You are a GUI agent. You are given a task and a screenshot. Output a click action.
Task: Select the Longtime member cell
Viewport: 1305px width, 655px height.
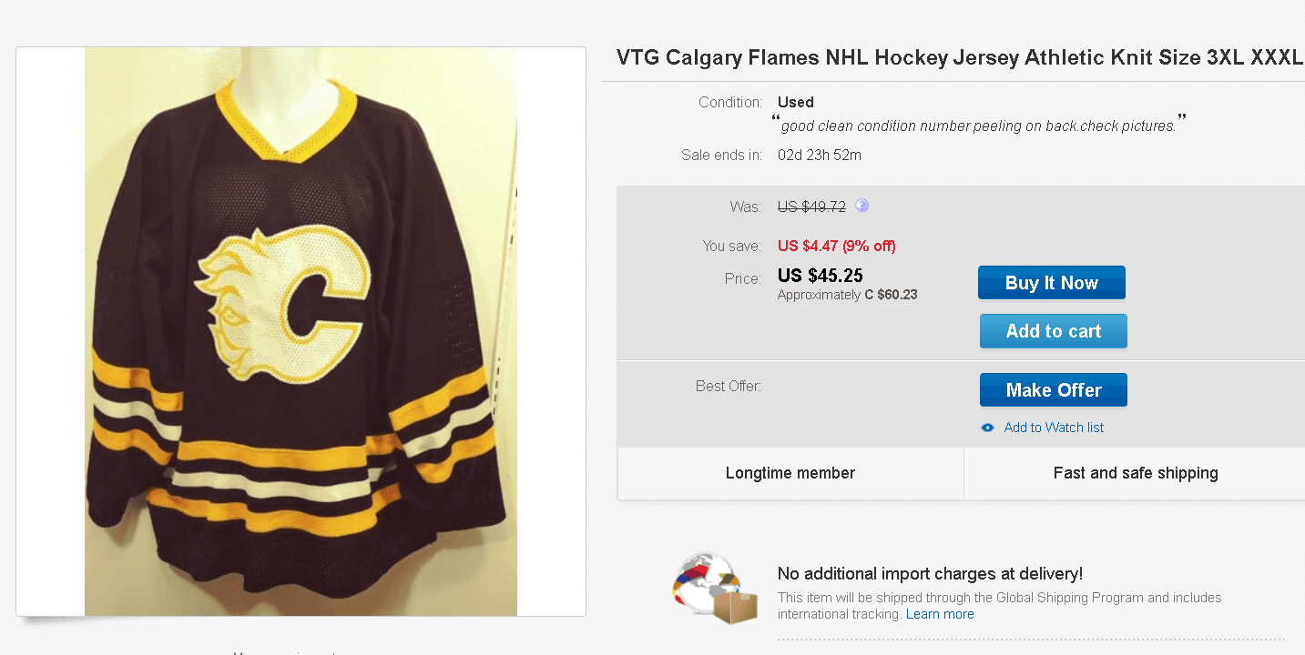[x=790, y=473]
